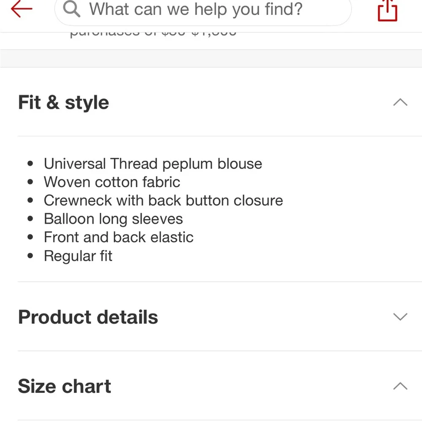Image resolution: width=422 pixels, height=422 pixels.
Task: Click the bullet beside 'Regular fit'
Action: tap(30, 256)
